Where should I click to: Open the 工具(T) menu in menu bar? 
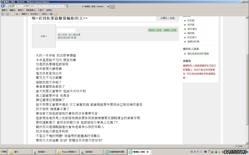(x=41, y=10)
